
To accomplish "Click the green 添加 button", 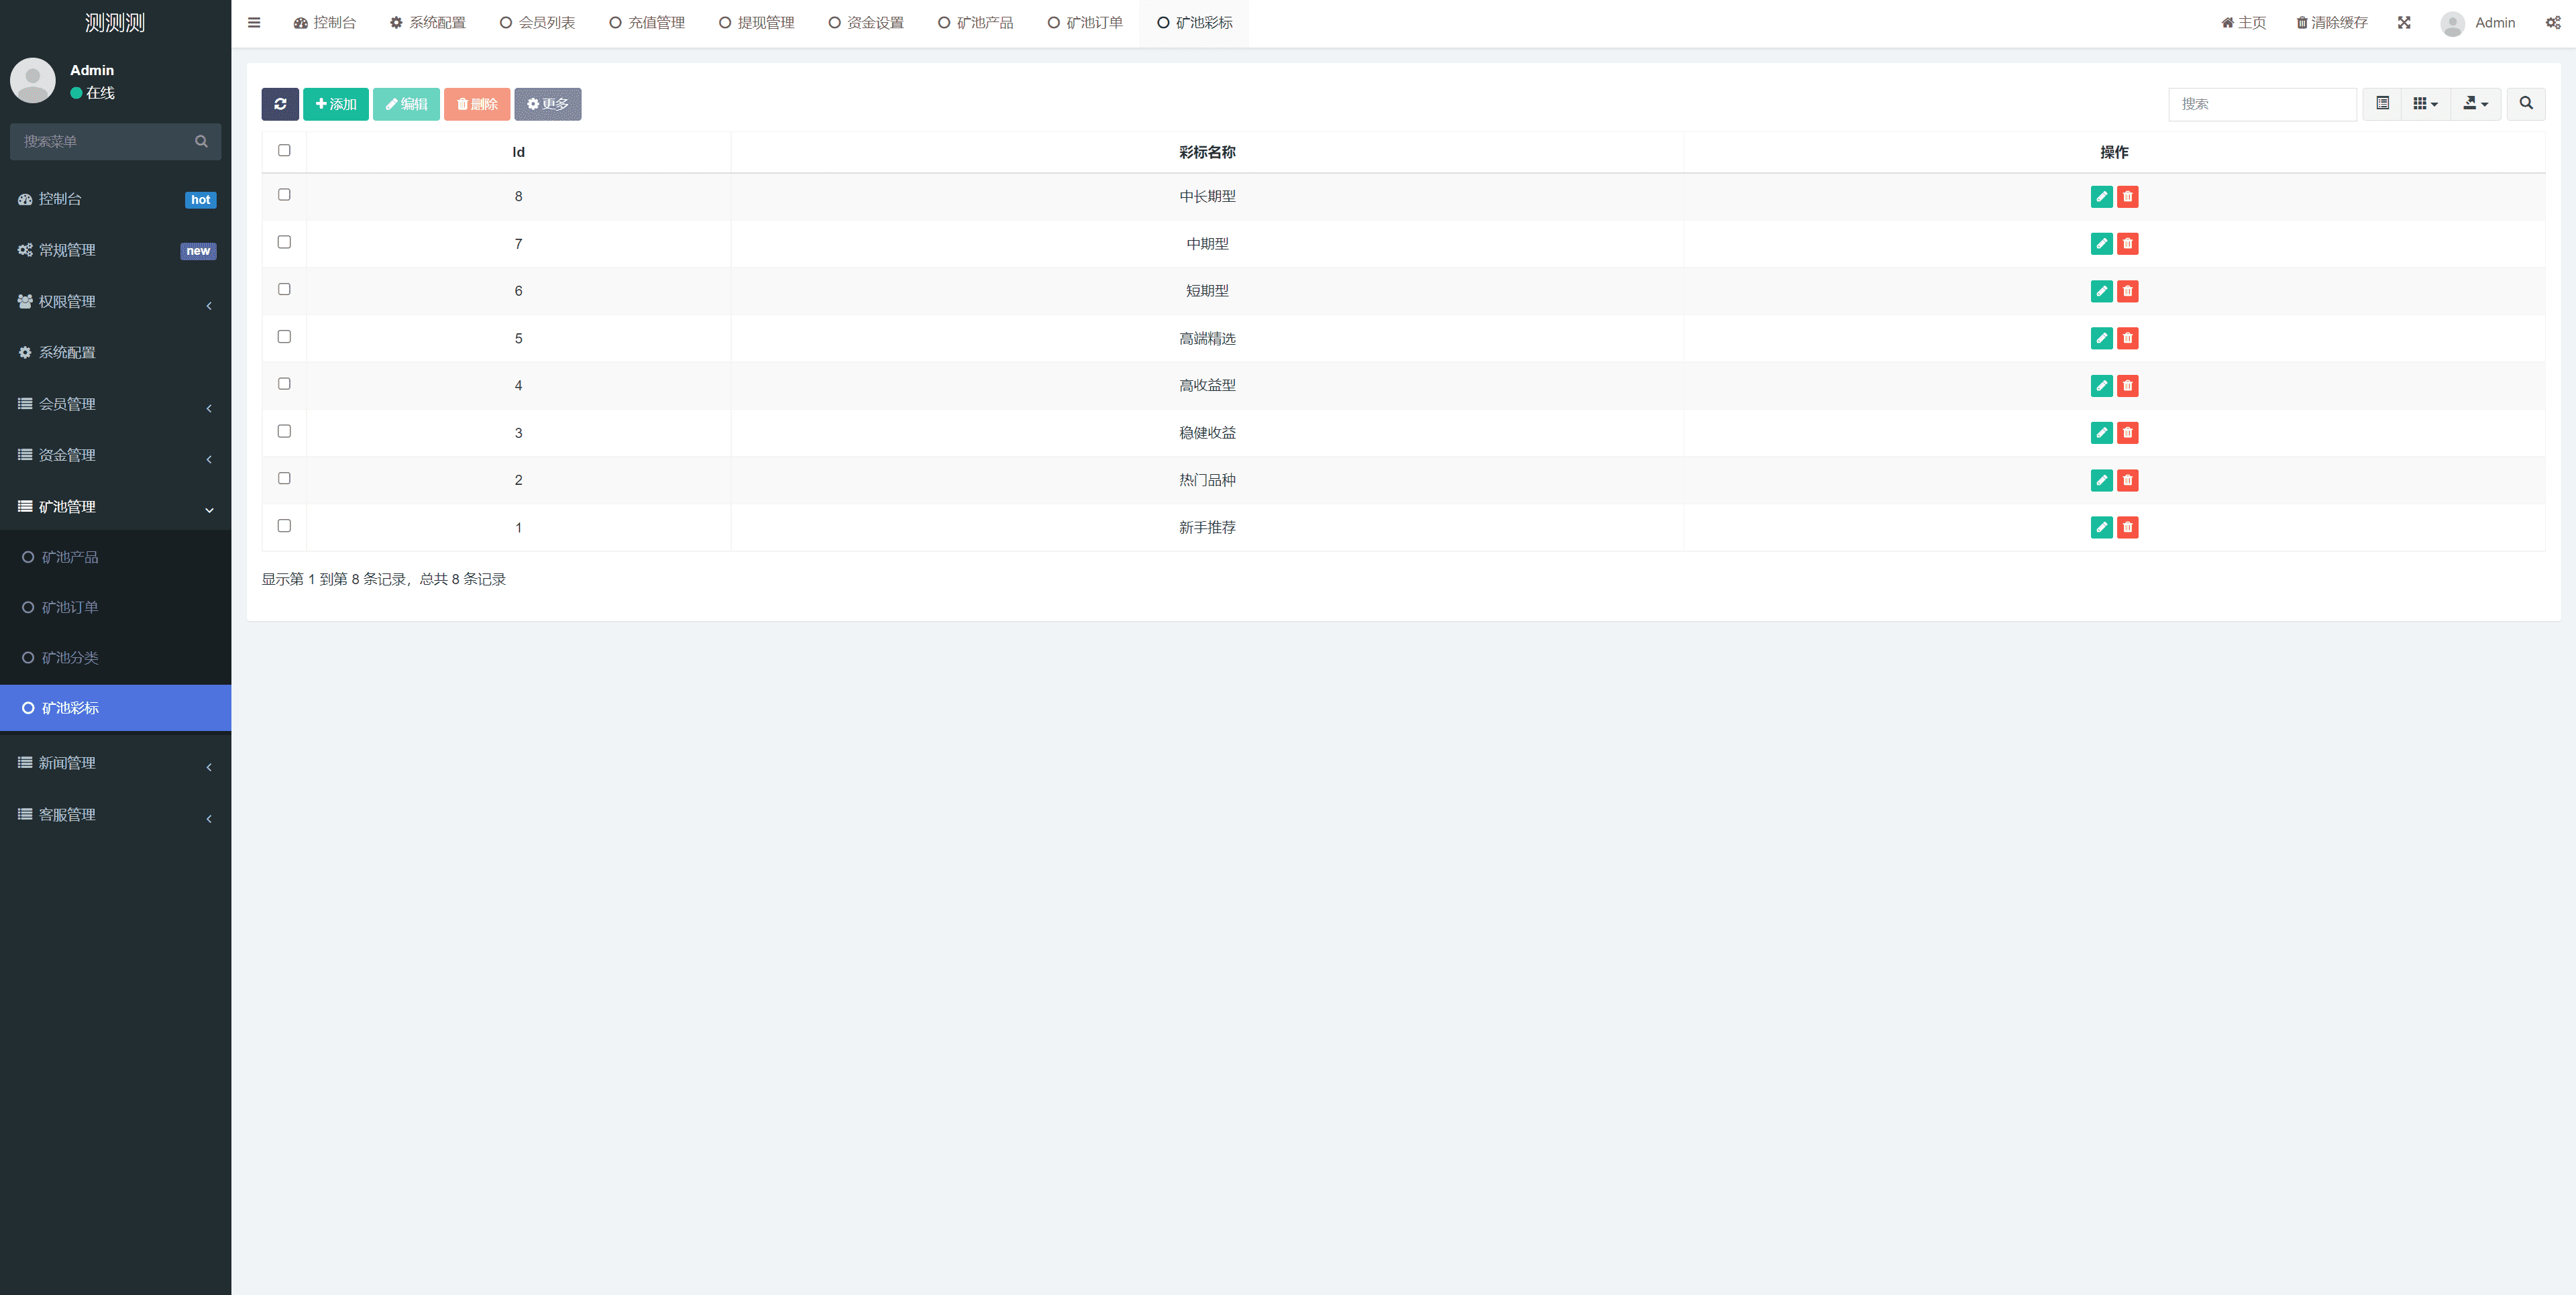I will 336,104.
